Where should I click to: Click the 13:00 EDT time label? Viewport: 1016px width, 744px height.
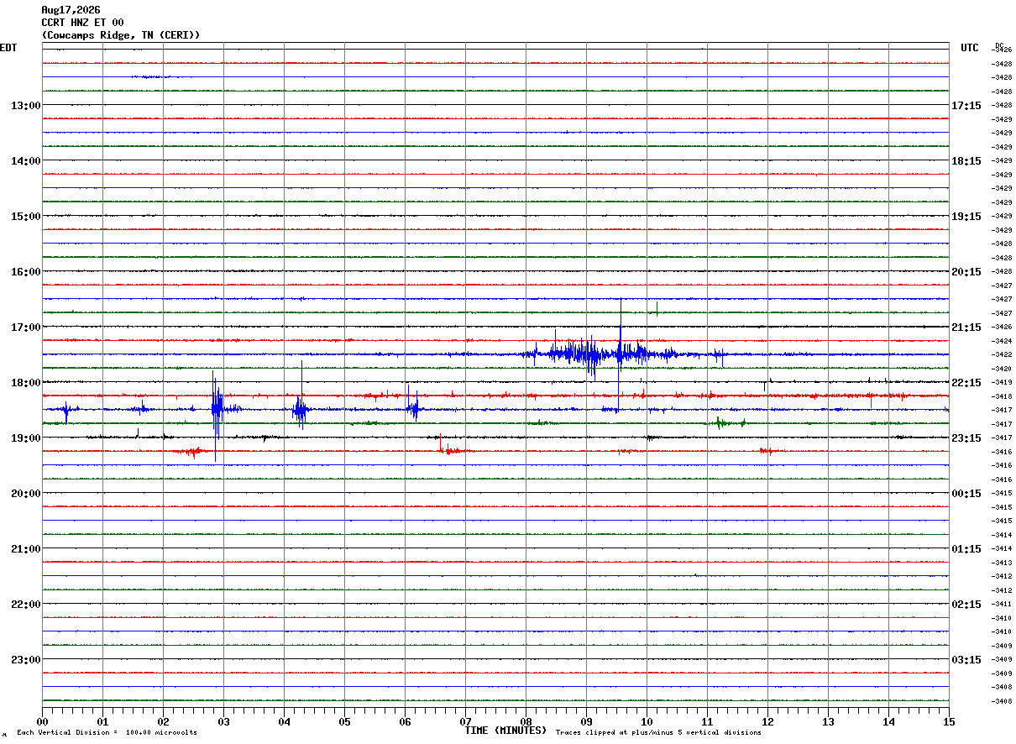pyautogui.click(x=25, y=106)
